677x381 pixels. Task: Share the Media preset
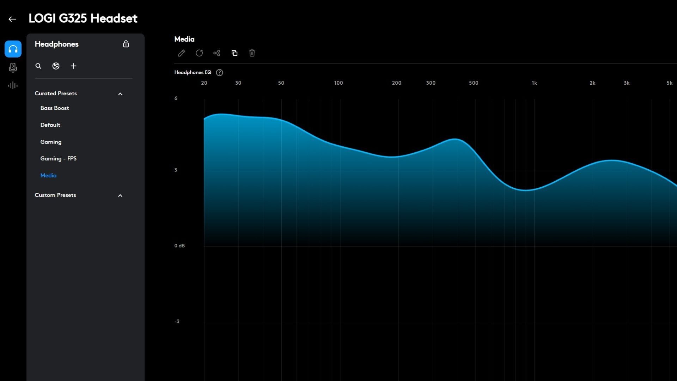pyautogui.click(x=217, y=53)
